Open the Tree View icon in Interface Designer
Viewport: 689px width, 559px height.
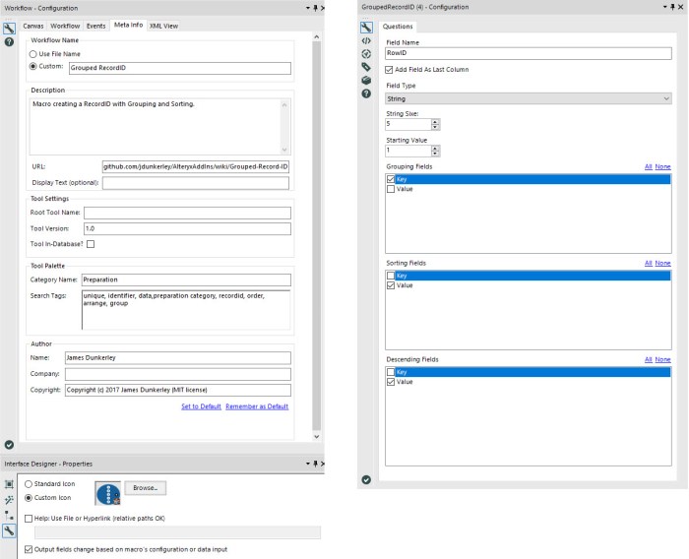click(x=9, y=515)
